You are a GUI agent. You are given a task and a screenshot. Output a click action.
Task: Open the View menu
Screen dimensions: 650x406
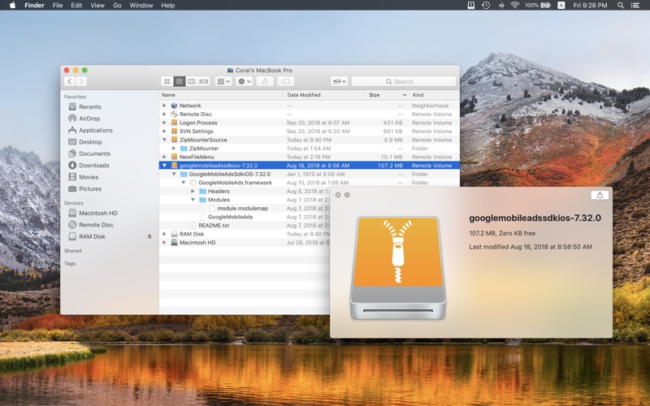click(97, 6)
